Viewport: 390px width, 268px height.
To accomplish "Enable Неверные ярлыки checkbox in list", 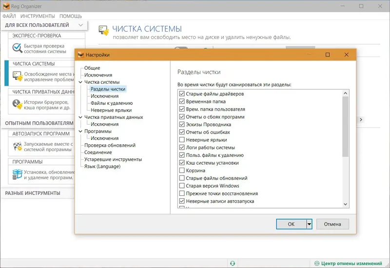I will [x=182, y=140].
